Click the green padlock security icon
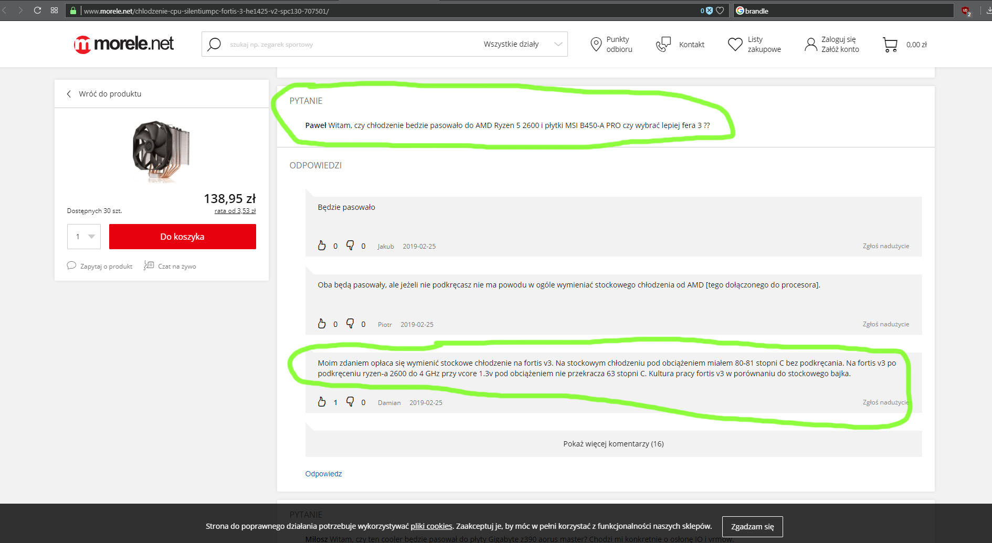This screenshot has height=543, width=992. [73, 10]
